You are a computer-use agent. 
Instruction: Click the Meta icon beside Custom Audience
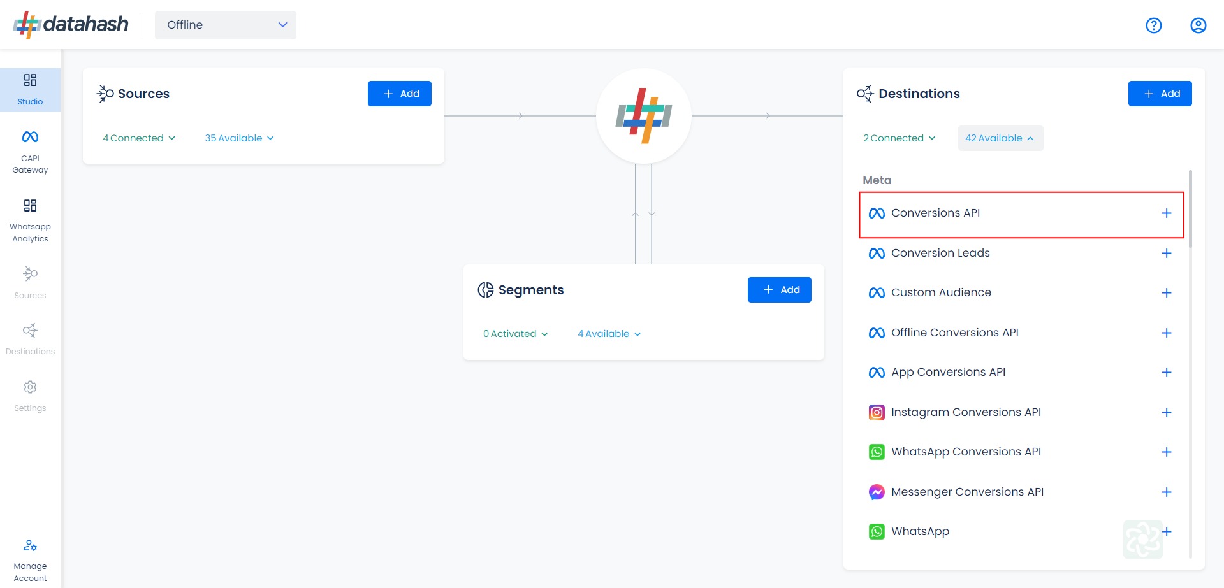click(x=877, y=293)
